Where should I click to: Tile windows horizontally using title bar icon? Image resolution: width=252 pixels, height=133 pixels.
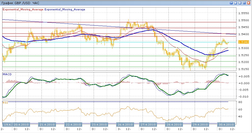(240, 3)
